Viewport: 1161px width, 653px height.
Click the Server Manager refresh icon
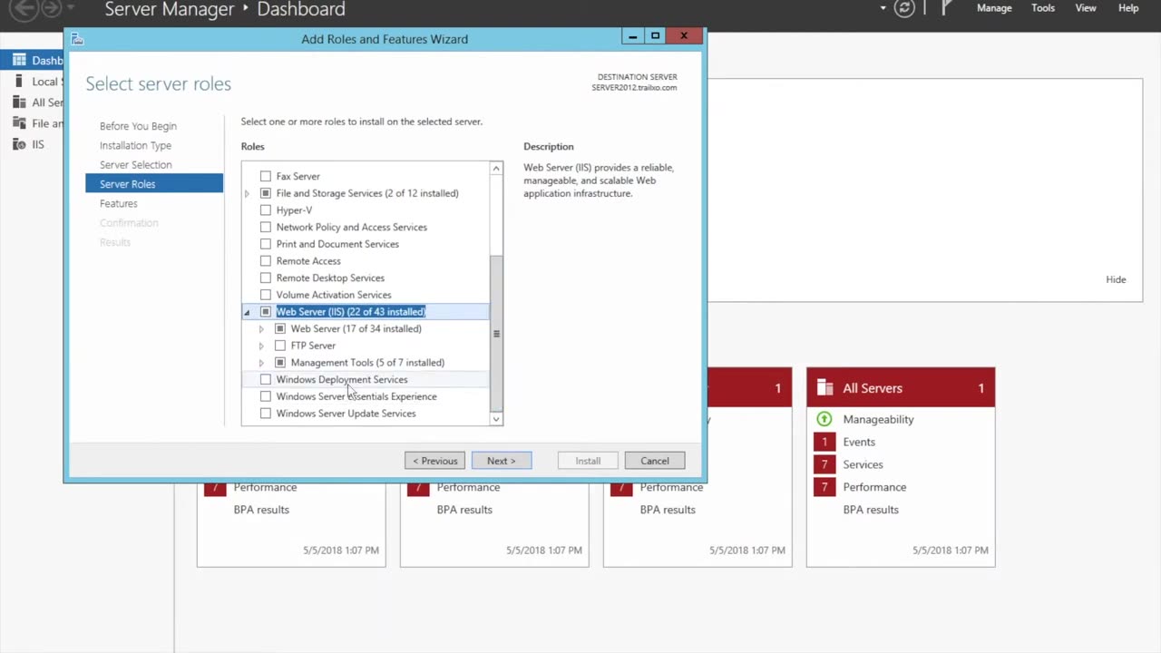[904, 9]
